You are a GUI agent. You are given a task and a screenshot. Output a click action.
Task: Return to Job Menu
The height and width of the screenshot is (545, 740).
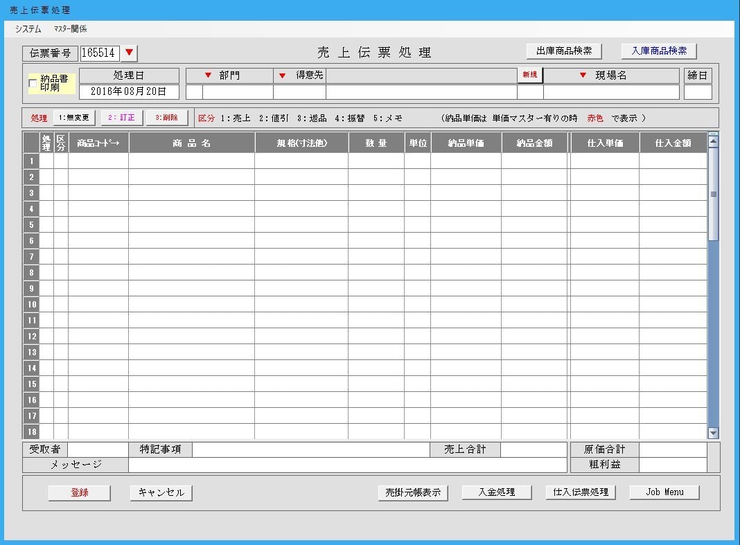tap(664, 492)
